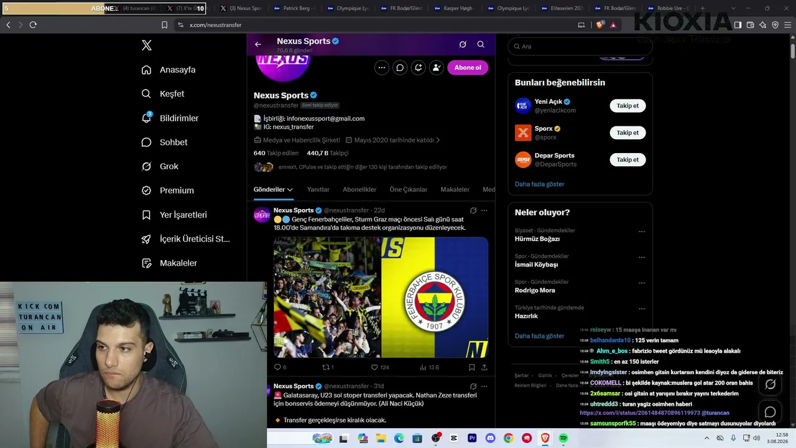
Task: Open Yer İşaretleri bookmarks
Action: 174,215
